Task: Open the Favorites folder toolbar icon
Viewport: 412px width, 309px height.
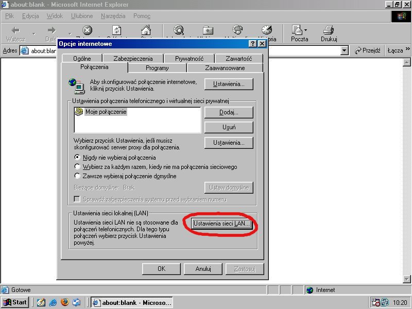Action: 208,30
